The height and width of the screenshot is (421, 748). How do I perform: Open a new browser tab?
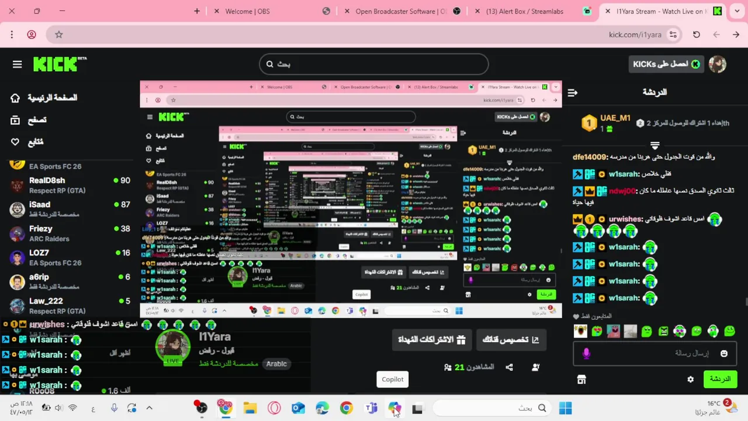coord(197,11)
